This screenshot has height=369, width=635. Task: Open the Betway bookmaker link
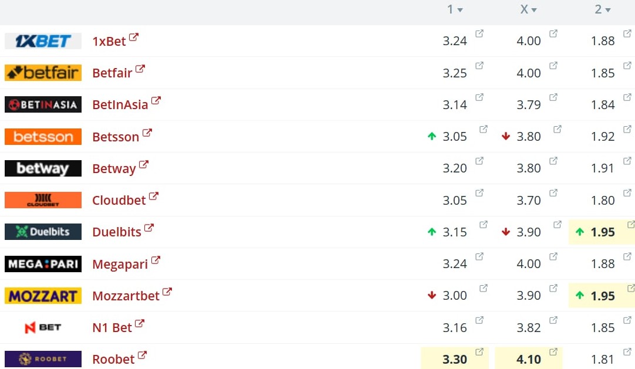114,168
